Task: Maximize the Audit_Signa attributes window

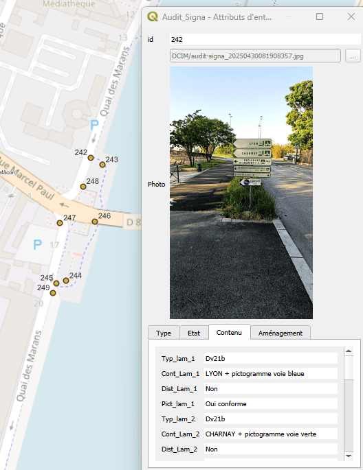Action: pos(320,16)
